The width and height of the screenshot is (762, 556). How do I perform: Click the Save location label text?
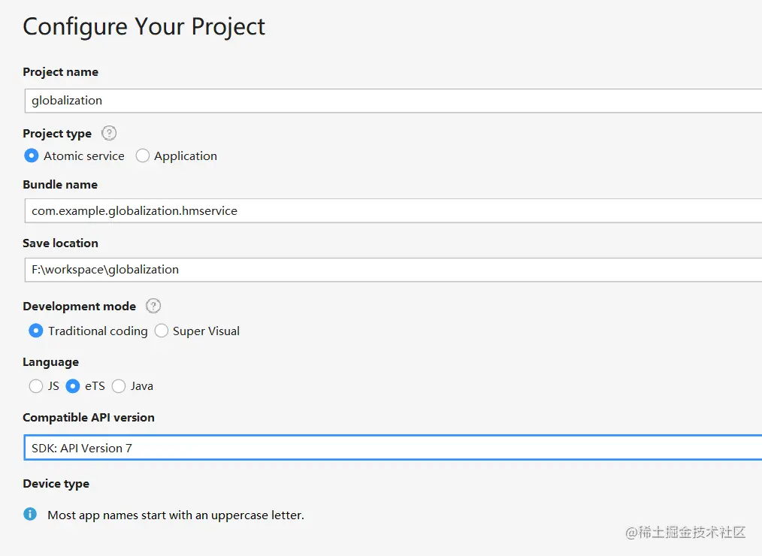coord(60,243)
